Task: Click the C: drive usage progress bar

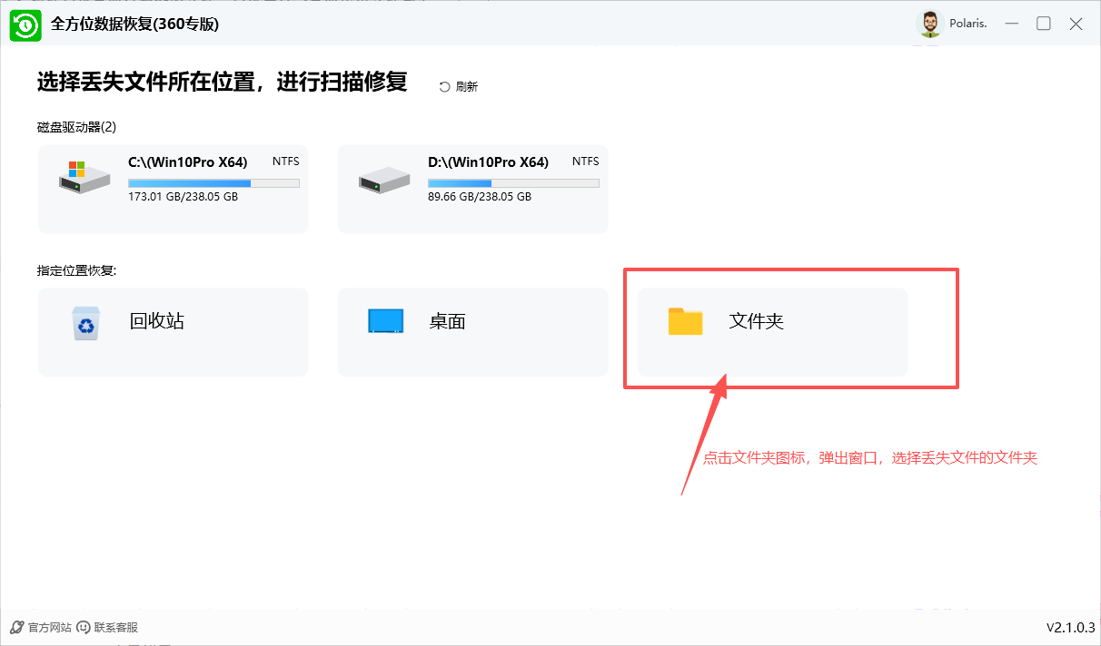Action: tap(213, 182)
